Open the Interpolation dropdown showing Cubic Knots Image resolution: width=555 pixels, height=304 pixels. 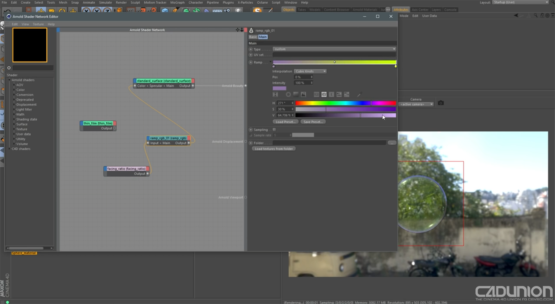click(310, 71)
